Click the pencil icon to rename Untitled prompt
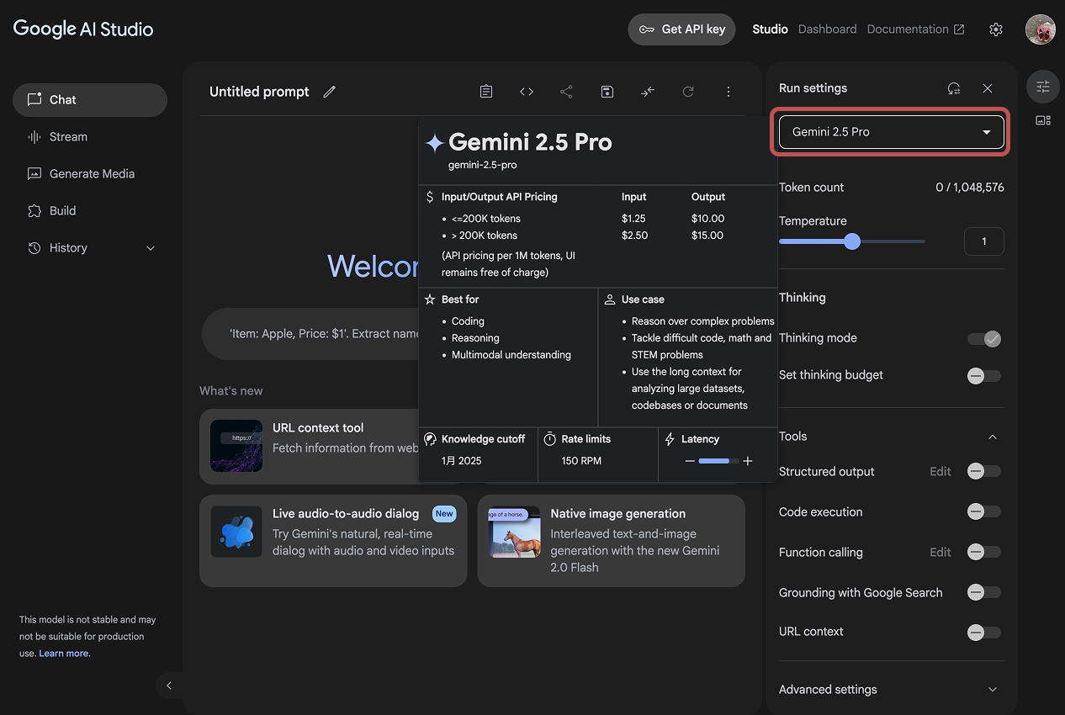 click(330, 92)
